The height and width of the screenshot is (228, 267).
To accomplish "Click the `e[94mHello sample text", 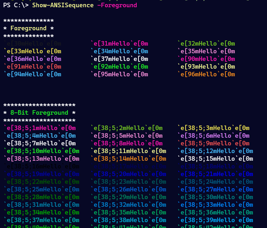I will [32, 74].
